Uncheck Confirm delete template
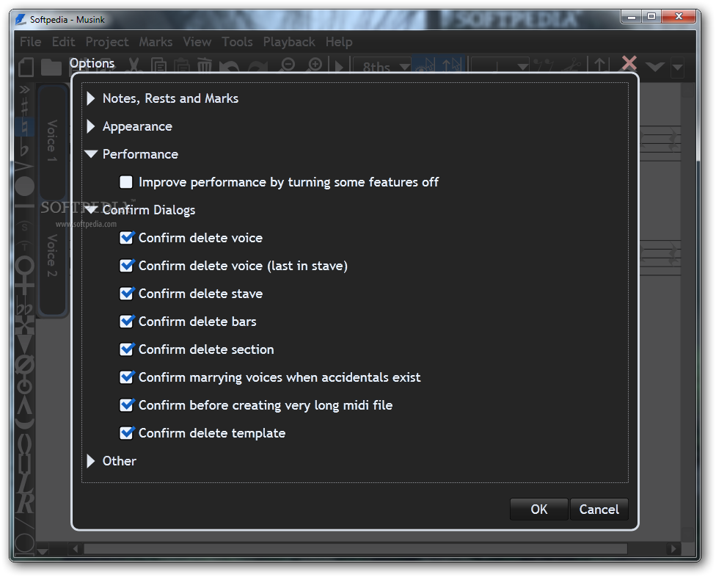This screenshot has width=716, height=577. [x=126, y=433]
